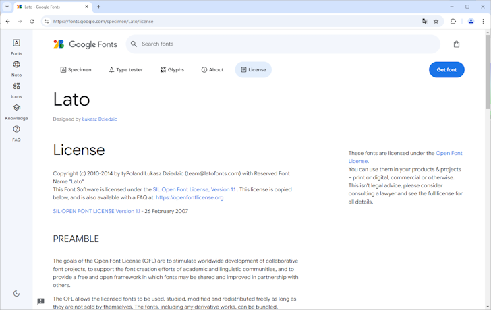The image size is (491, 310).
Task: Switch to the Specimen tab
Action: (76, 70)
